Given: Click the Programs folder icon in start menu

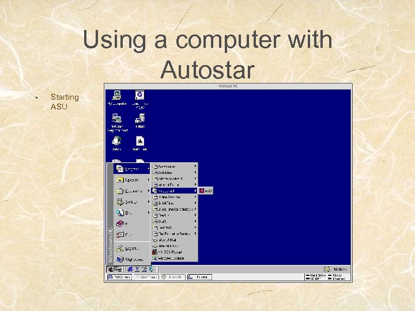Looking at the screenshot, I should 120,168.
